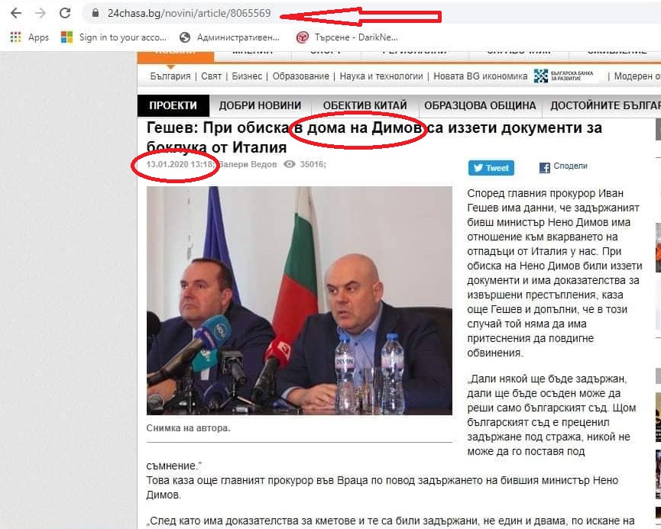Open the Административен bookmark

(229, 37)
